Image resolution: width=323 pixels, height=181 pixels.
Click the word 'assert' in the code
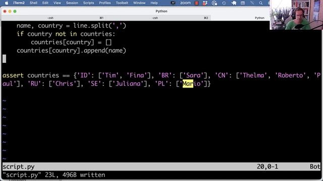click(13, 75)
